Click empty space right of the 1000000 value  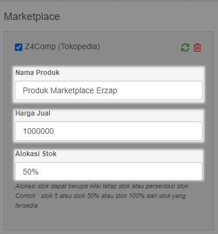point(128,131)
